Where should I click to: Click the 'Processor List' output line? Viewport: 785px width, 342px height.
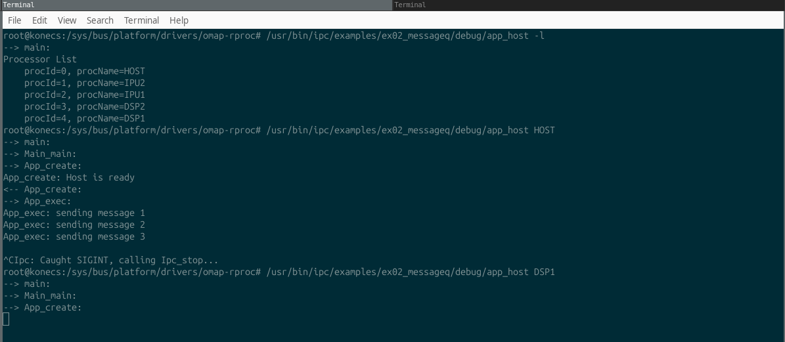[x=40, y=59]
